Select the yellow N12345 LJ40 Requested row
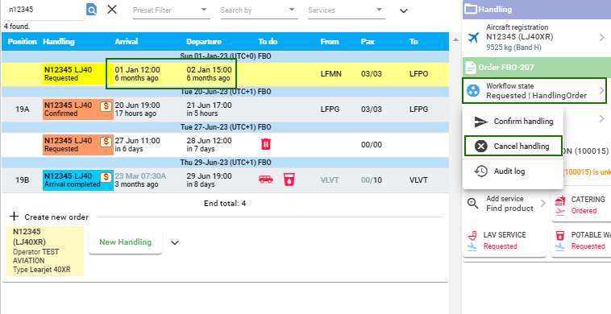 tap(225, 74)
